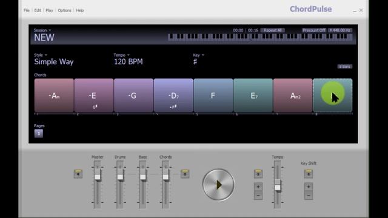Toggle the Key Shift reset button
Image resolution: width=388 pixels, height=218 pixels.
[309, 174]
